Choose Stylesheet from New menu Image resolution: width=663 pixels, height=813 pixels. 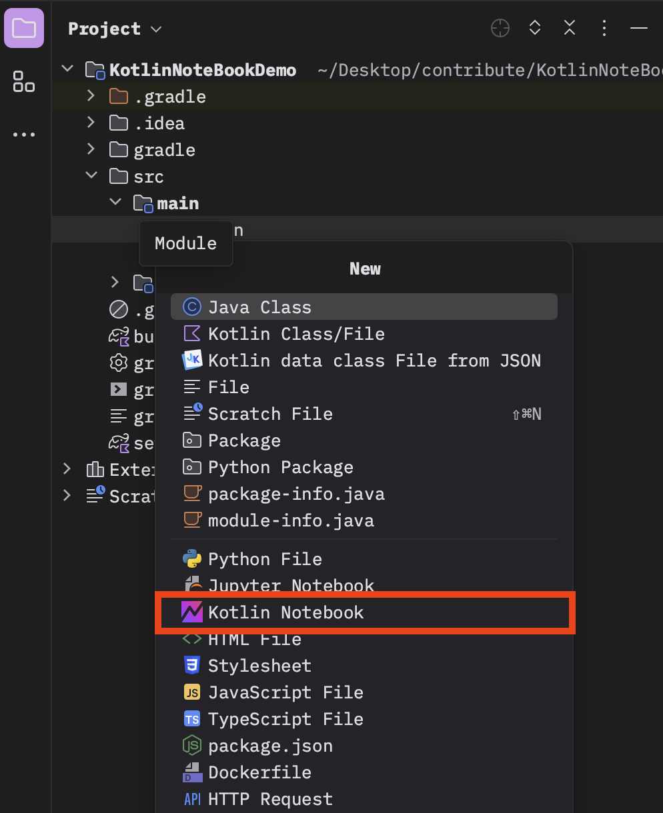pyautogui.click(x=364, y=666)
